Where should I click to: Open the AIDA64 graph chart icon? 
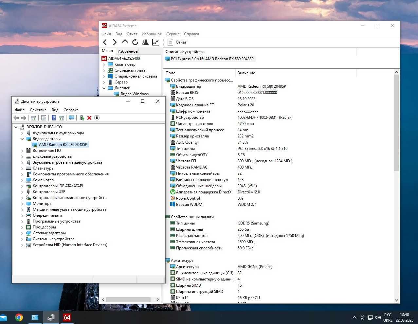(x=155, y=42)
